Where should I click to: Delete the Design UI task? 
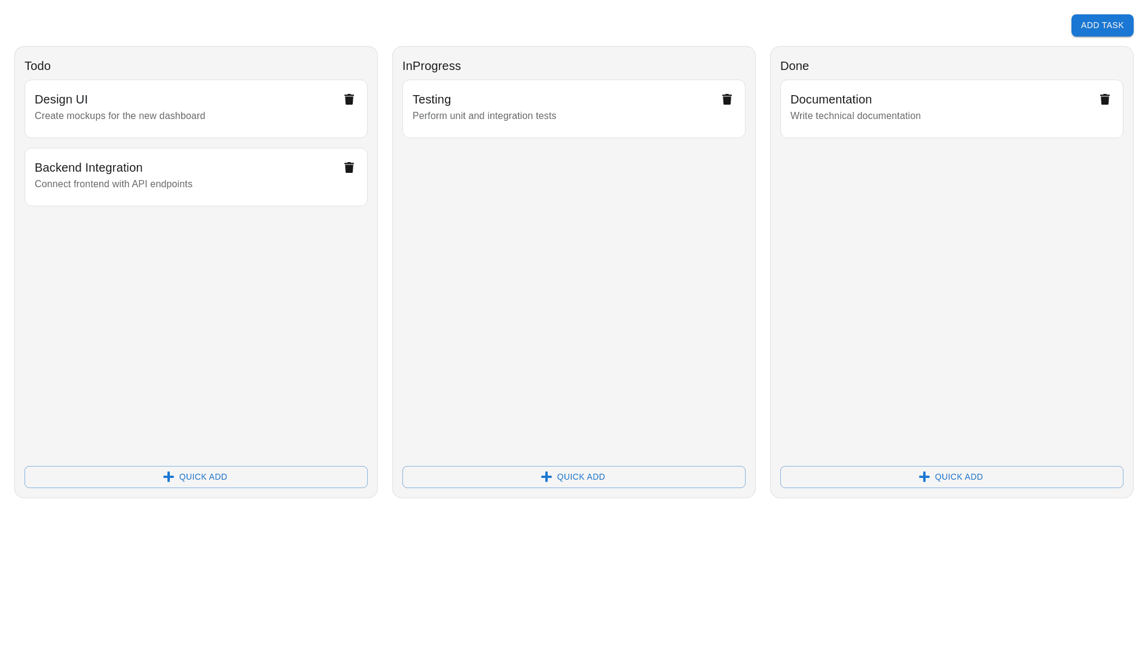(x=349, y=99)
